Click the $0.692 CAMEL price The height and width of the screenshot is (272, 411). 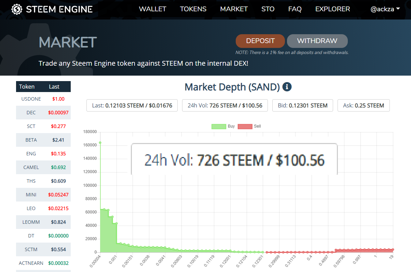coord(58,167)
